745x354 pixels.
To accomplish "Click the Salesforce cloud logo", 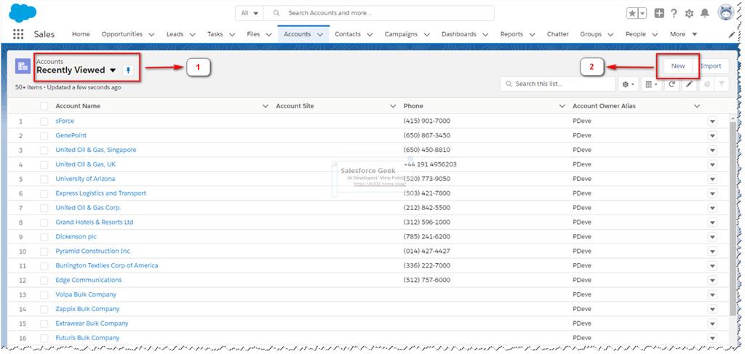I will 23,13.
